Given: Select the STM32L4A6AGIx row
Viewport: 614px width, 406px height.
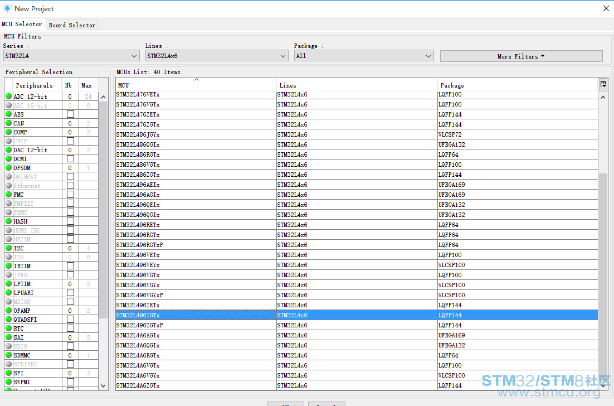Looking at the screenshot, I should [357, 335].
